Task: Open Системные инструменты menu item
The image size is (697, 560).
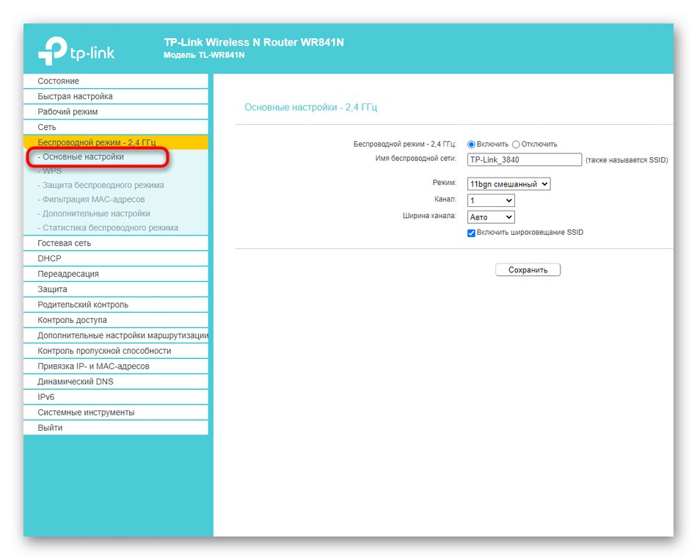Action: pos(116,412)
